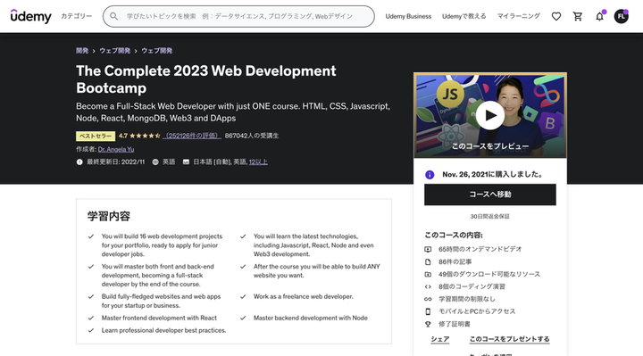Click the course title heading
Image resolution: width=643 pixels, height=356 pixels.
(x=206, y=79)
